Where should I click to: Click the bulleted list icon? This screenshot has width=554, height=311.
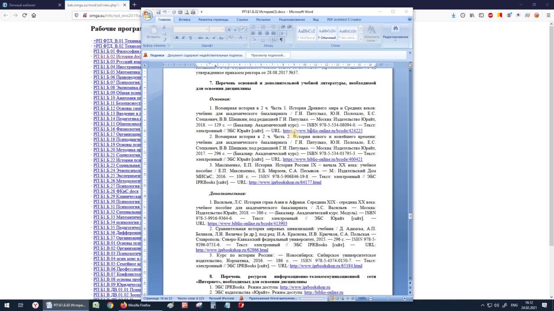(x=254, y=27)
